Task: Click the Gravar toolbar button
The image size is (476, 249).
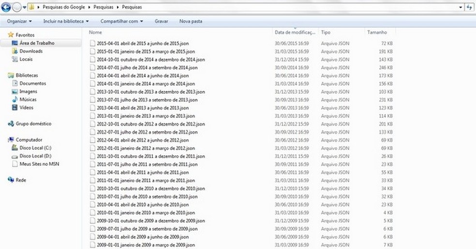Action: (161, 21)
